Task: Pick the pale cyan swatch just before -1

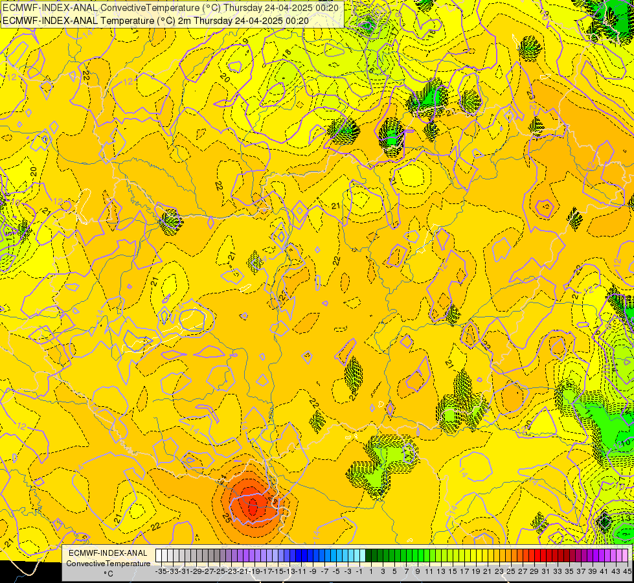Action: pos(362,556)
